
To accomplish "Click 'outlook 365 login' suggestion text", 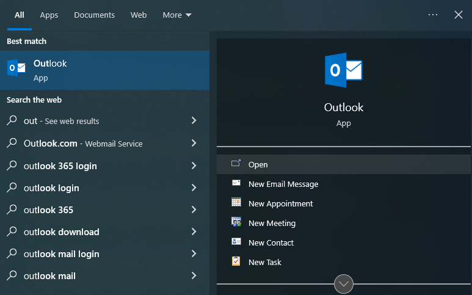I will point(60,166).
